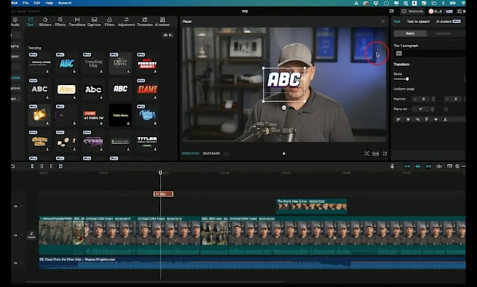This screenshot has height=287, width=477.
Task: Open the Captions tab
Action: coord(94,22)
